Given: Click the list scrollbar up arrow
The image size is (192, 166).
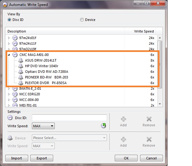Looking at the screenshot, I should tap(160, 38).
